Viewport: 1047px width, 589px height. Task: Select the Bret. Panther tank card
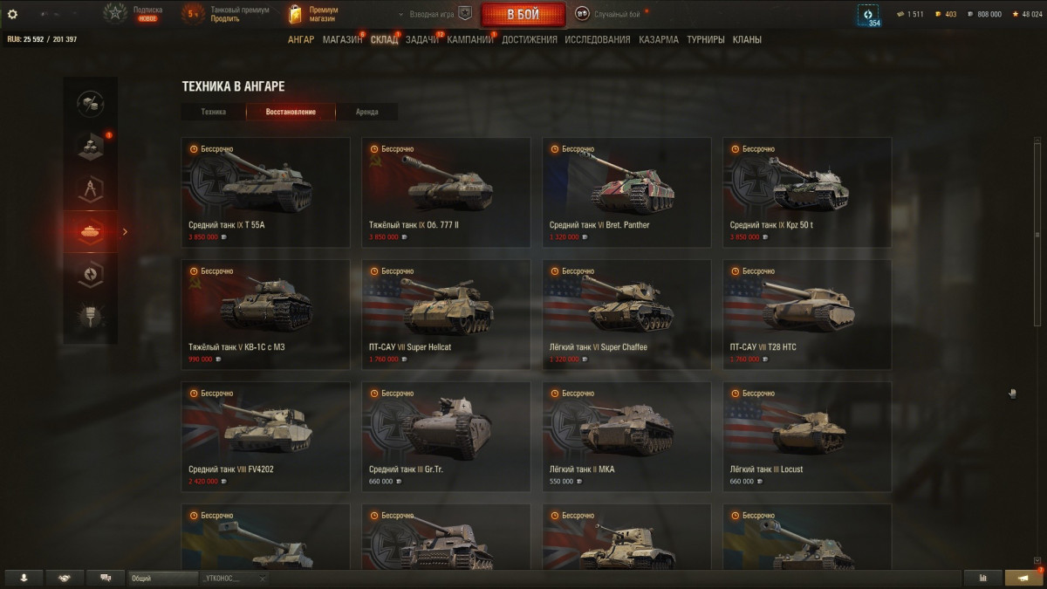[x=626, y=192]
